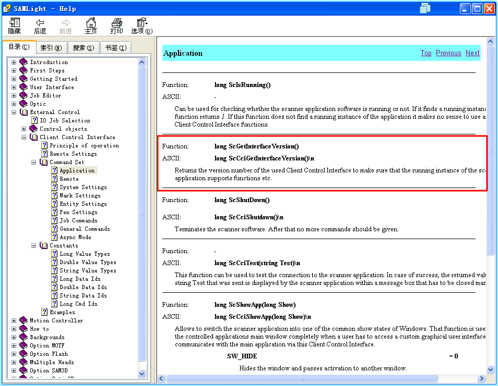Switch to the 书签 (Bookmarks) tab
498x386 pixels.
pos(116,47)
